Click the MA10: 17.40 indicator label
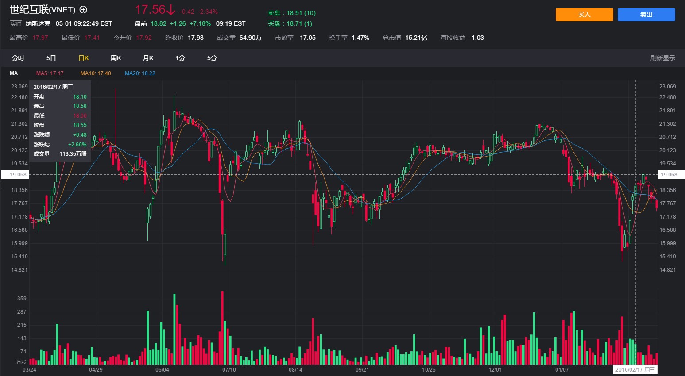 tap(96, 73)
